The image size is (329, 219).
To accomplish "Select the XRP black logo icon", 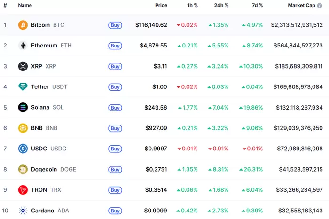I will [23, 66].
